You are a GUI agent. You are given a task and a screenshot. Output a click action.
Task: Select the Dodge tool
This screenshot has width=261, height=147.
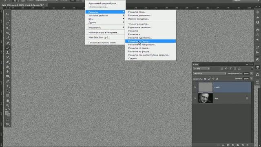click(x=7, y=76)
